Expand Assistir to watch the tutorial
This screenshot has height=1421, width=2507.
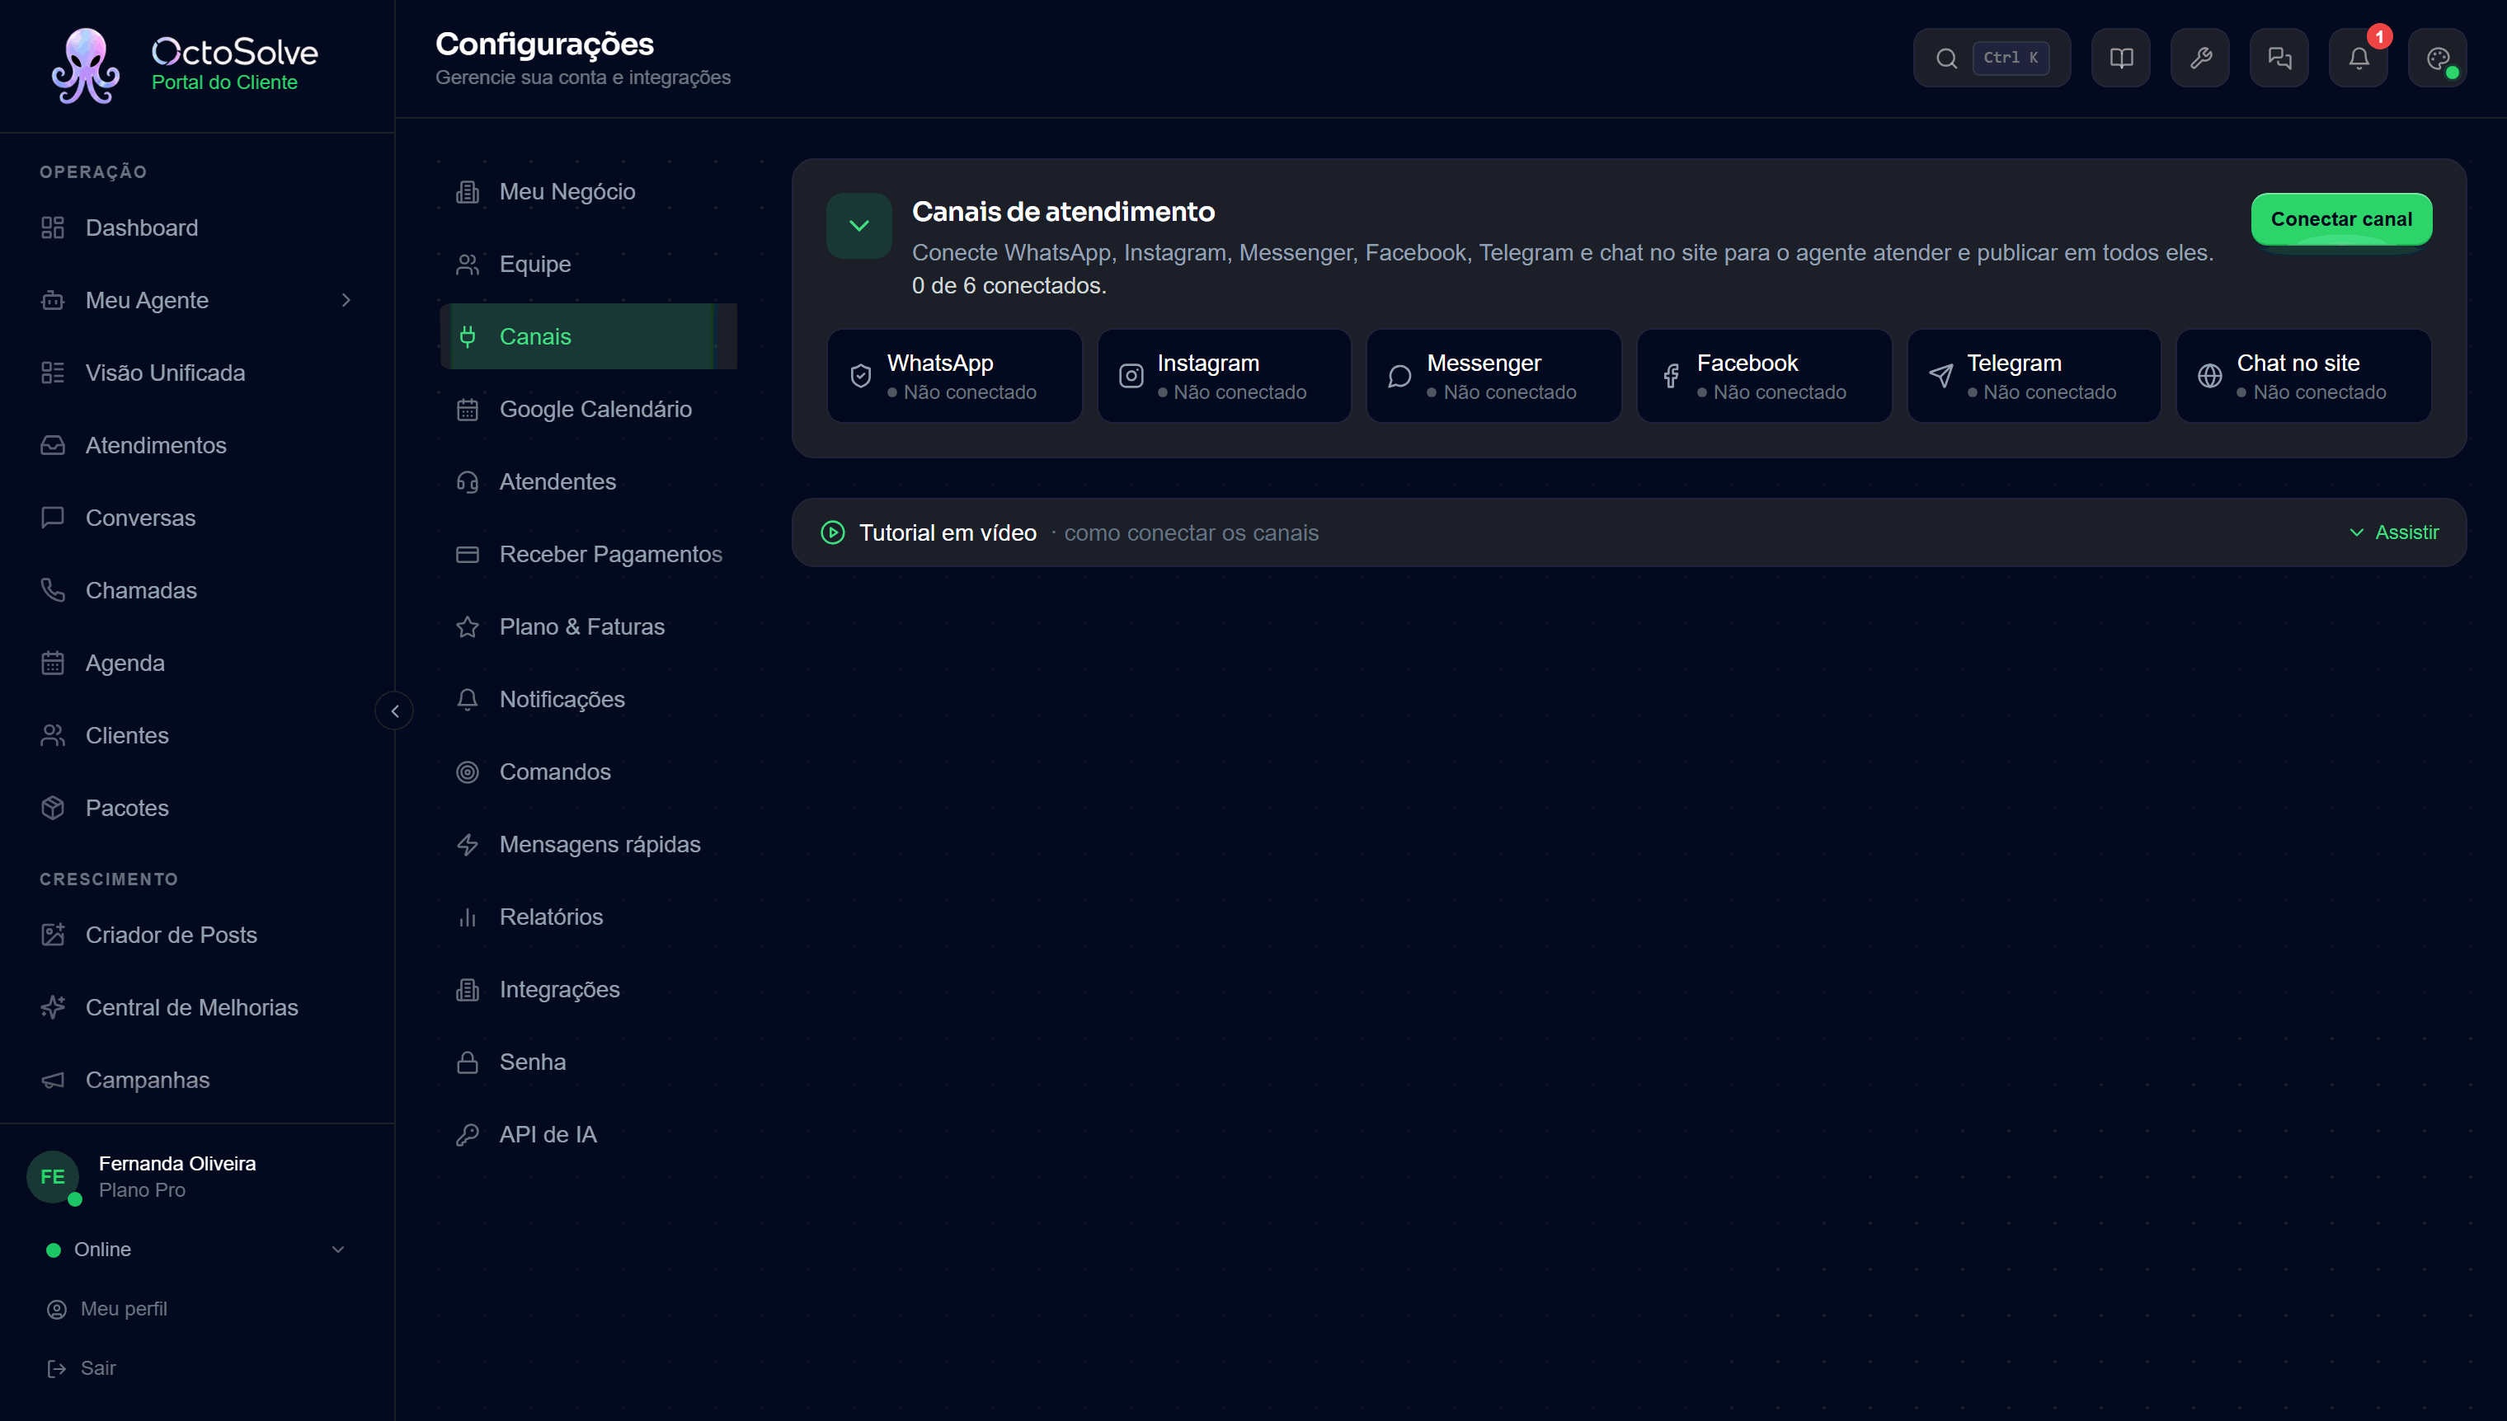2394,532
